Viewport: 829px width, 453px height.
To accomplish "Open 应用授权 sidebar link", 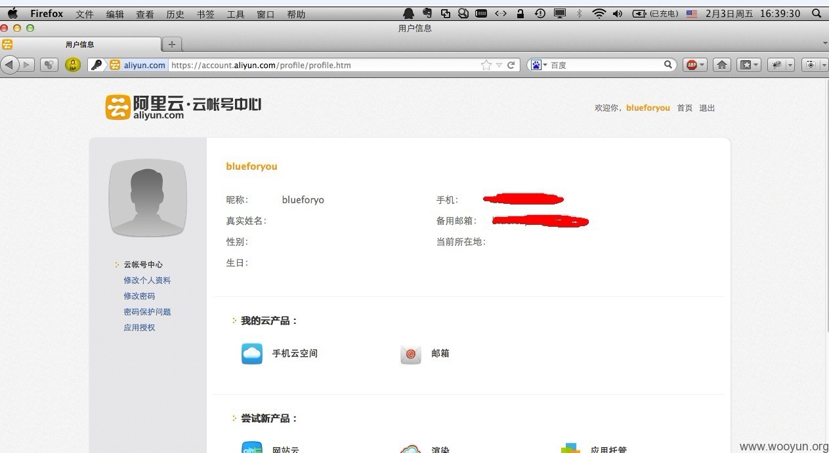I will 139,328.
